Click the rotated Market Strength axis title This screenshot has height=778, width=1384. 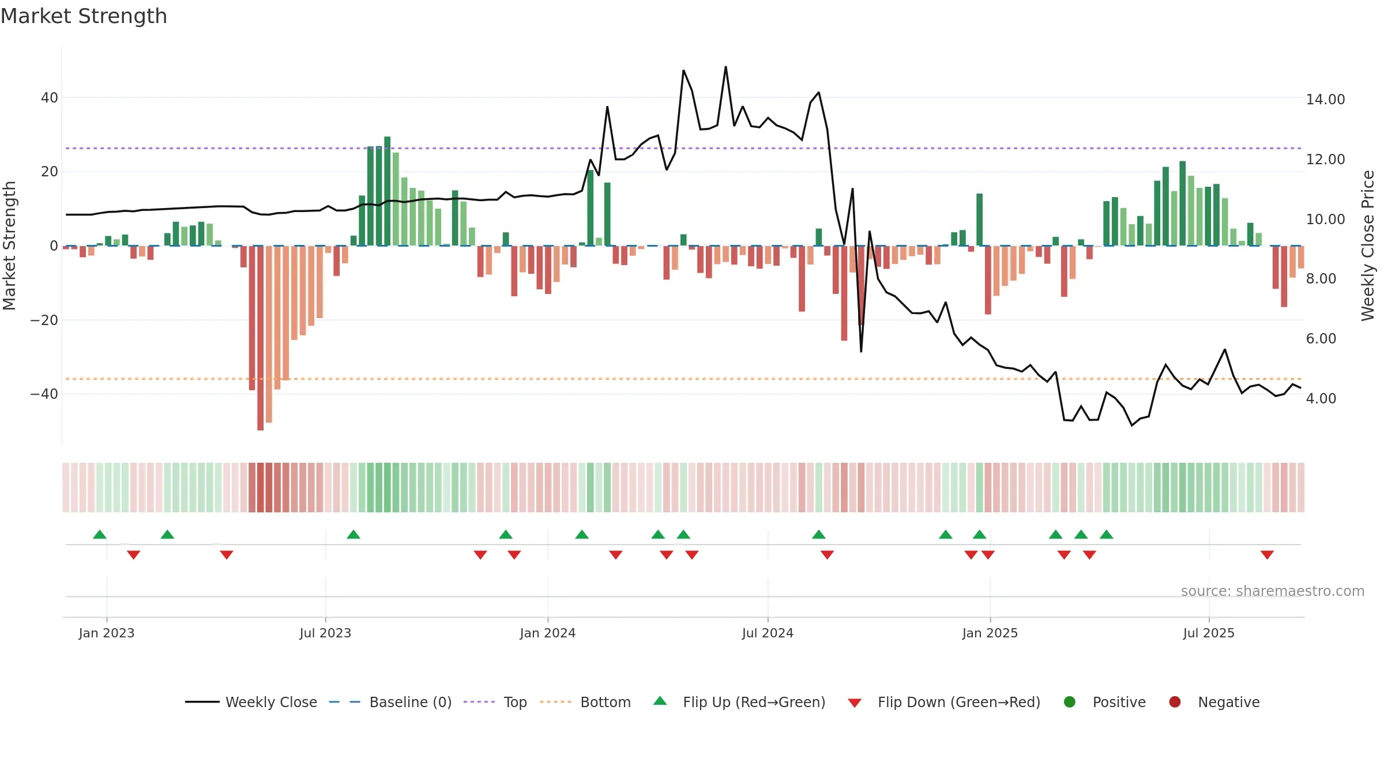click(x=9, y=246)
